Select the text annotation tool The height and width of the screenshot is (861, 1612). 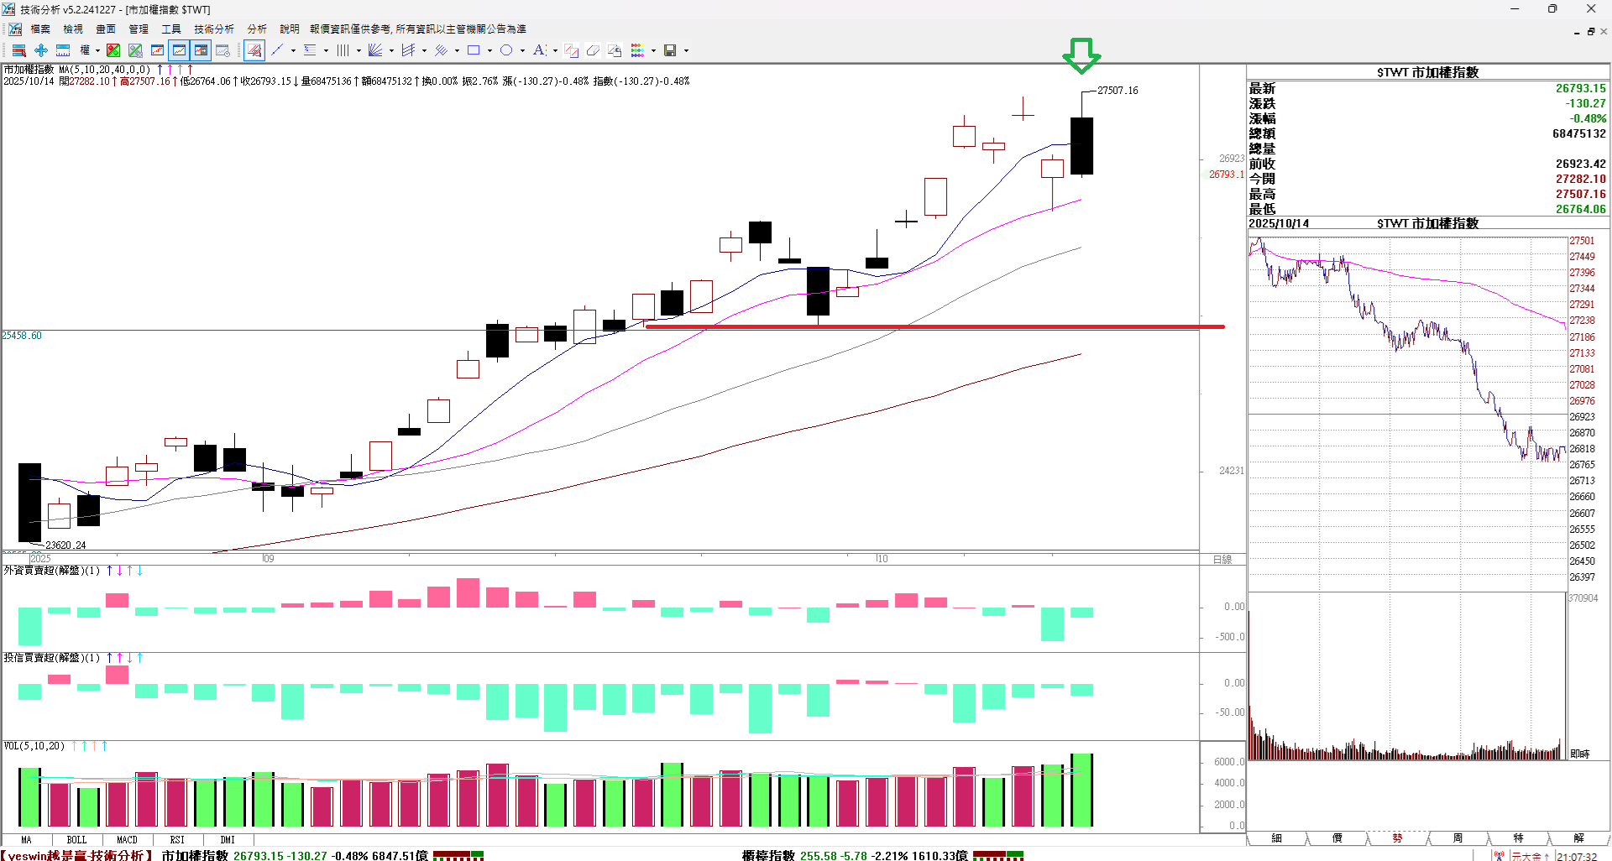tap(539, 50)
